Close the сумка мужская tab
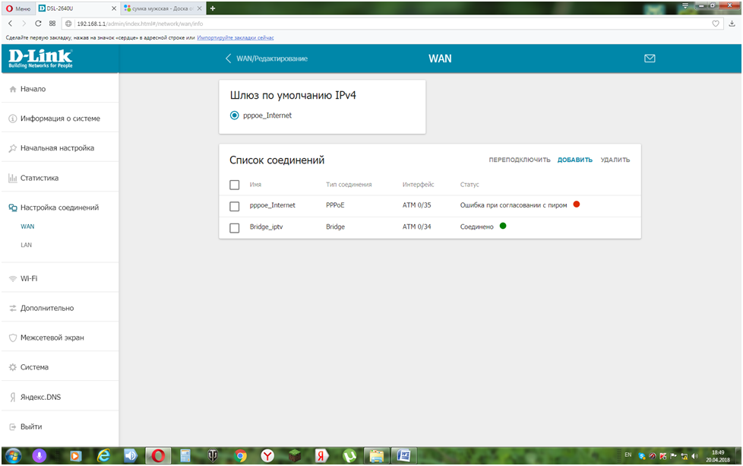743x466 pixels. pyautogui.click(x=200, y=8)
